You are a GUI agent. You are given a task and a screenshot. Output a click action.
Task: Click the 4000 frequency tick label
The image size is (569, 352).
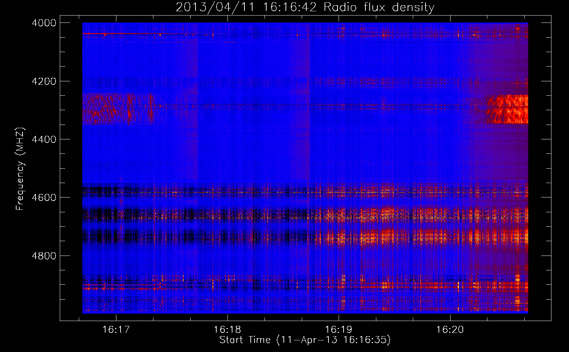44,23
